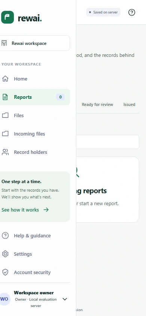Click the Home house icon

pyautogui.click(x=5, y=79)
